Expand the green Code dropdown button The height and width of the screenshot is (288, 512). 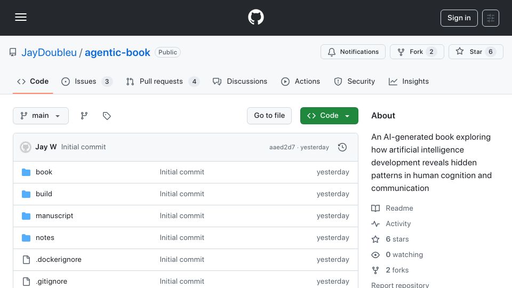click(x=329, y=116)
